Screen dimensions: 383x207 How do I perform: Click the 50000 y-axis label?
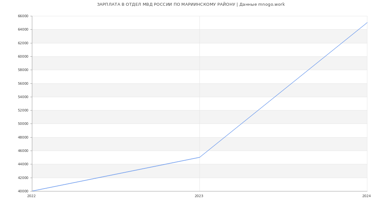(x=23, y=124)
